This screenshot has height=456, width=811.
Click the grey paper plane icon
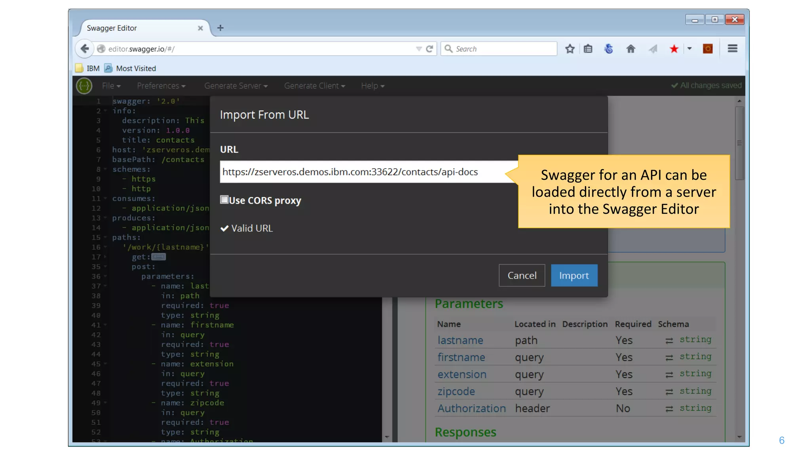tap(653, 49)
